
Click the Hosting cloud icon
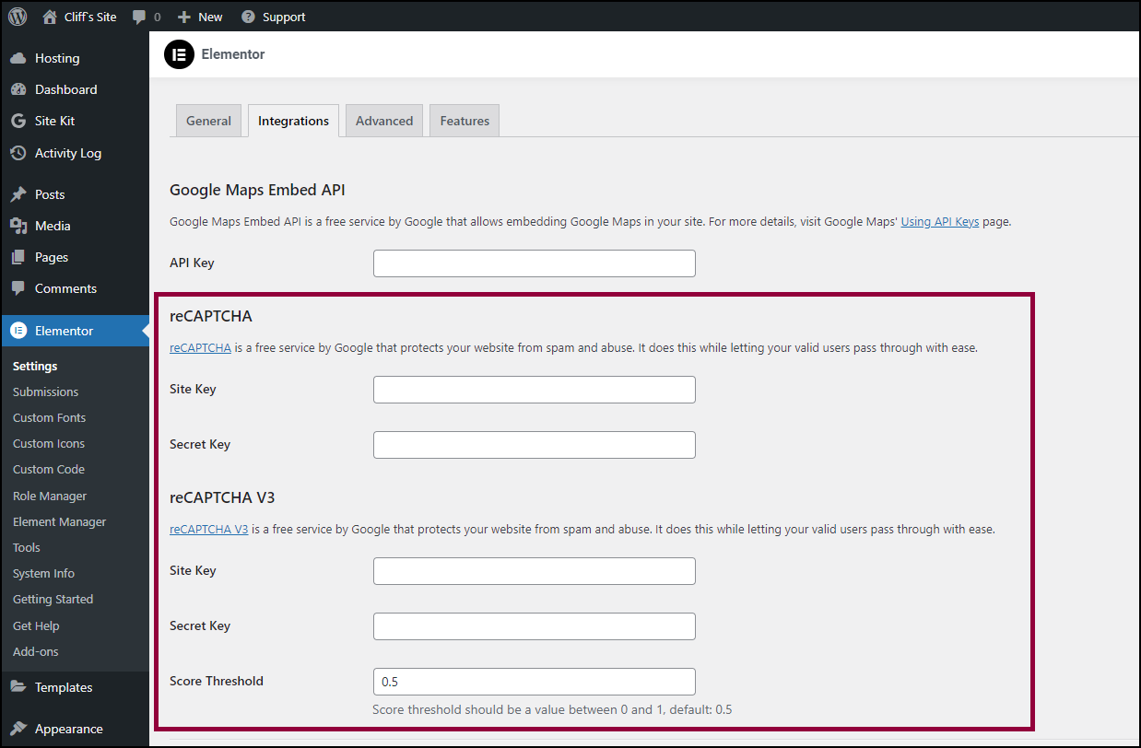(18, 58)
